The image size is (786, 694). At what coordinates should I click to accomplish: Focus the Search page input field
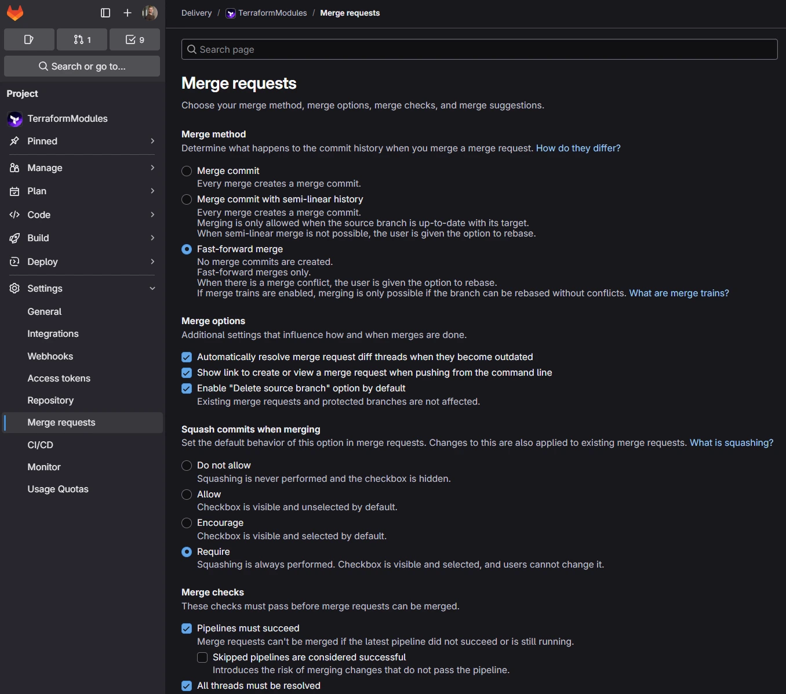(479, 49)
